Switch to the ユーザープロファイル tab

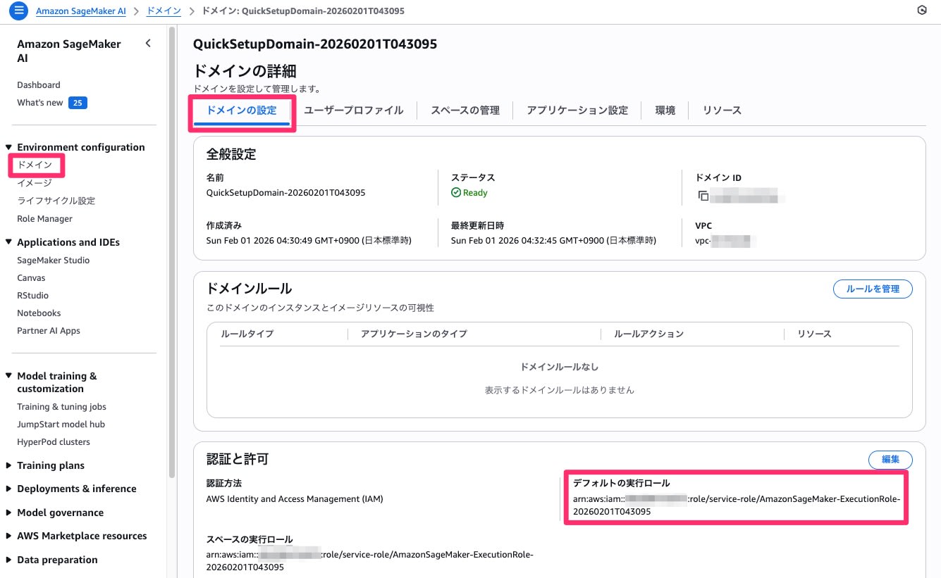(x=353, y=111)
